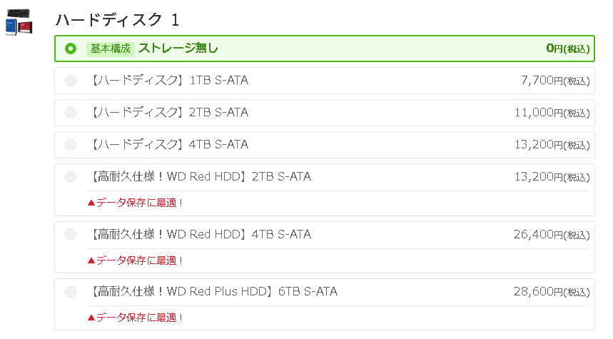The width and height of the screenshot is (613, 339).
Task: Select WD Red Plus HDD 6TB radio button
Action: pos(71,292)
